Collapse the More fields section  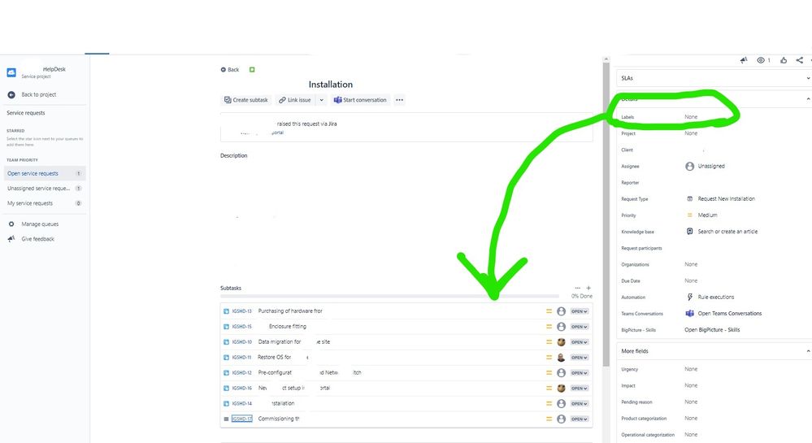(808, 351)
